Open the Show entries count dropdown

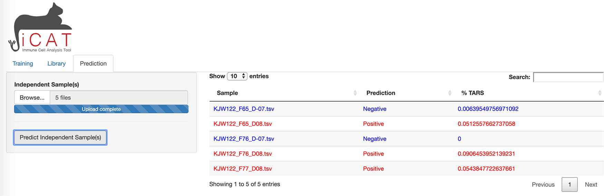coord(237,76)
